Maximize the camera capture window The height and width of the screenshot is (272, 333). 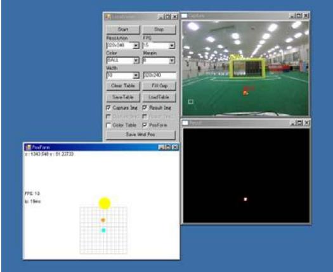pyautogui.click(x=299, y=16)
